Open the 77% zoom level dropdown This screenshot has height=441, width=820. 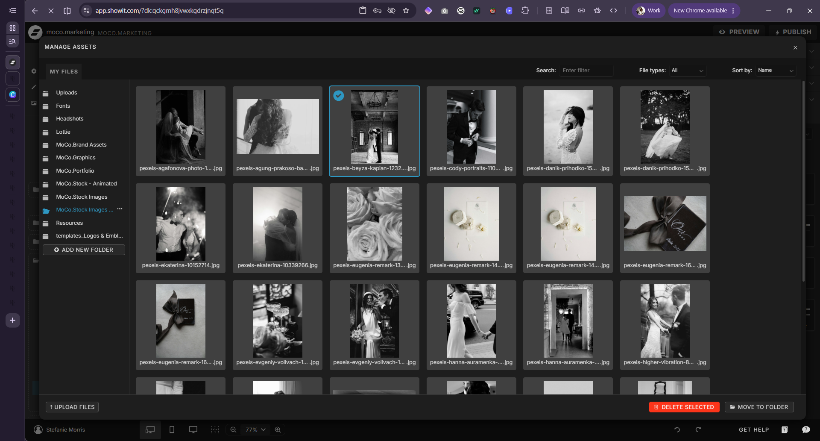[x=255, y=430]
